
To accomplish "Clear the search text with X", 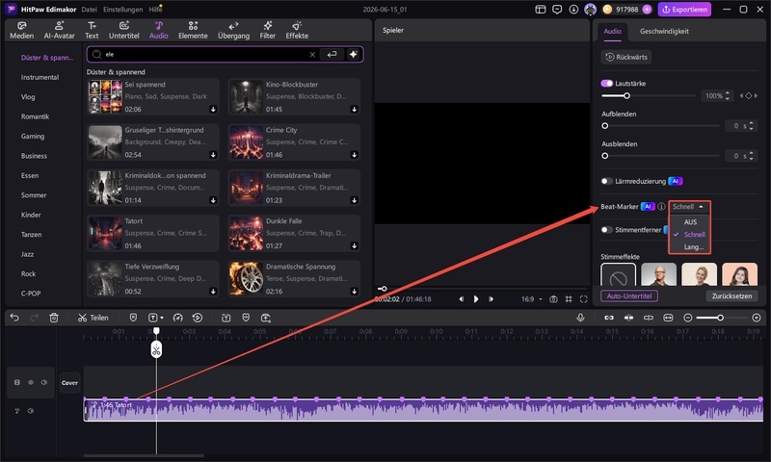I will pos(312,55).
